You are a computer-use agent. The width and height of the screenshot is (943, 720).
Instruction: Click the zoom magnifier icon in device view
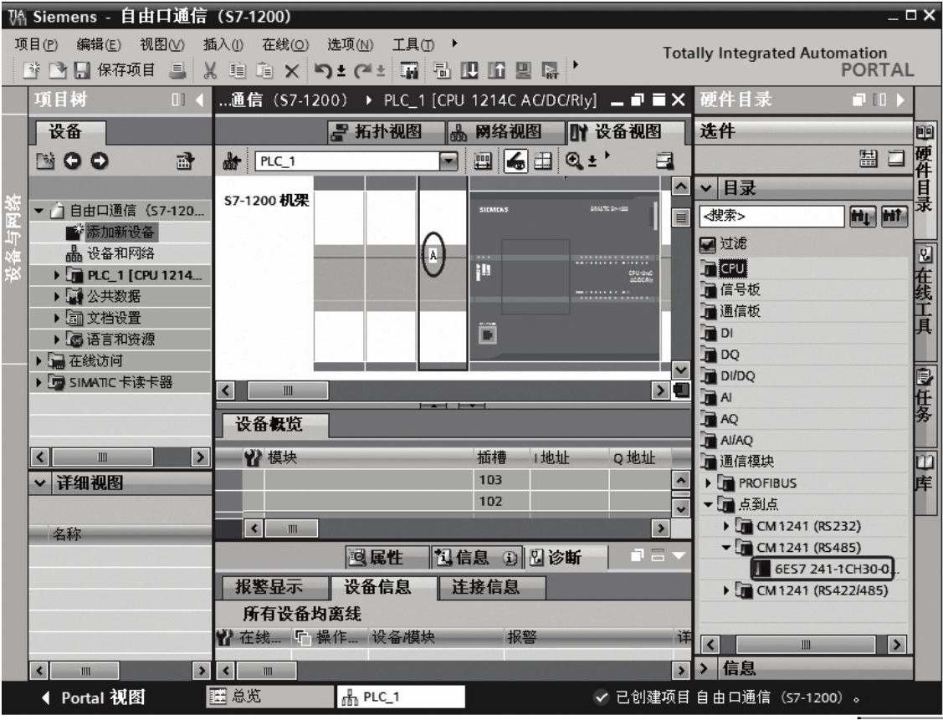[574, 161]
